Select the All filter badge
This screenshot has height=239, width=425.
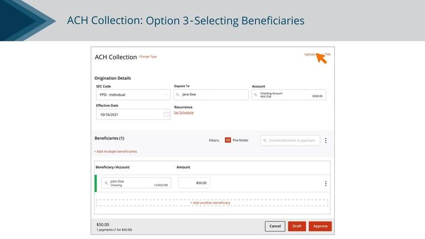227,140
